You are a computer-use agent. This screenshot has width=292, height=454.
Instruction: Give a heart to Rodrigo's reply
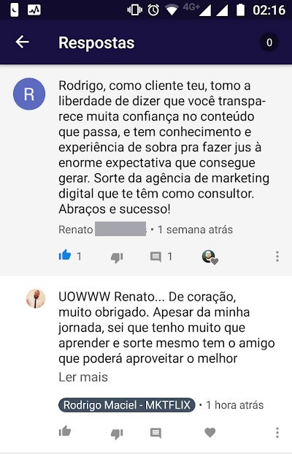210,432
